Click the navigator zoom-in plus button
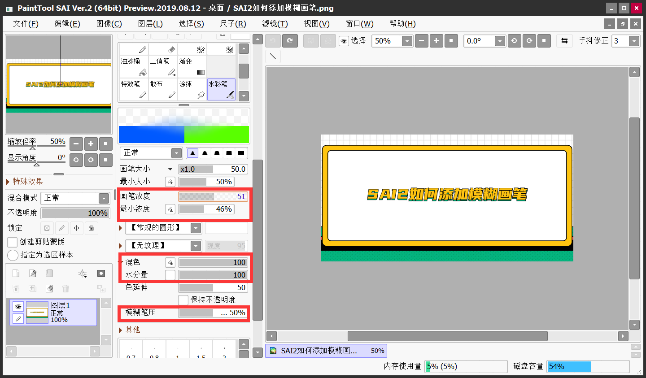 coord(91,144)
